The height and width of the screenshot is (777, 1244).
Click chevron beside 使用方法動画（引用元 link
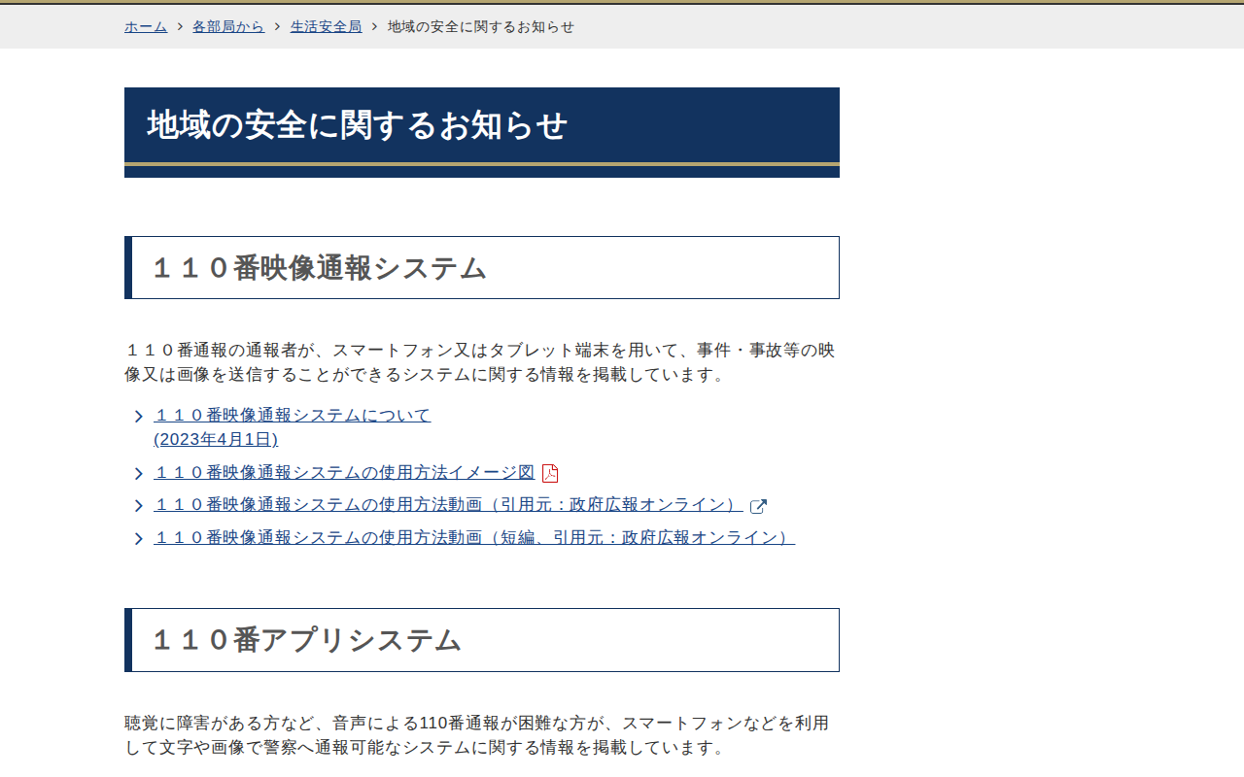point(139,506)
